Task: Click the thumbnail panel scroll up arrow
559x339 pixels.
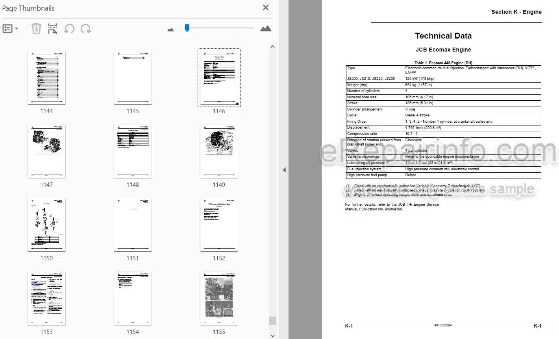Action: point(272,47)
